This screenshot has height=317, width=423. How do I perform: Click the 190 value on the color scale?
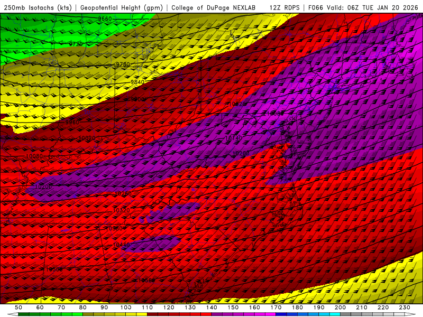(319, 307)
